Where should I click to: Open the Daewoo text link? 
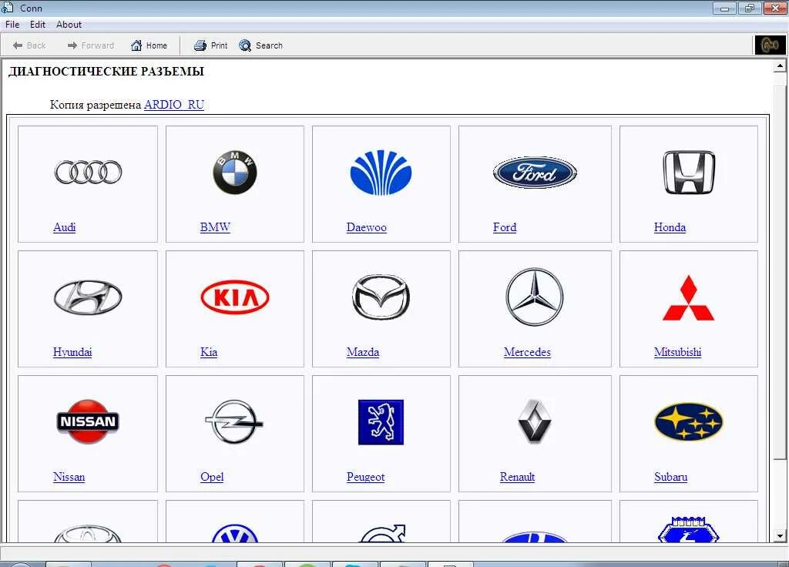click(367, 227)
